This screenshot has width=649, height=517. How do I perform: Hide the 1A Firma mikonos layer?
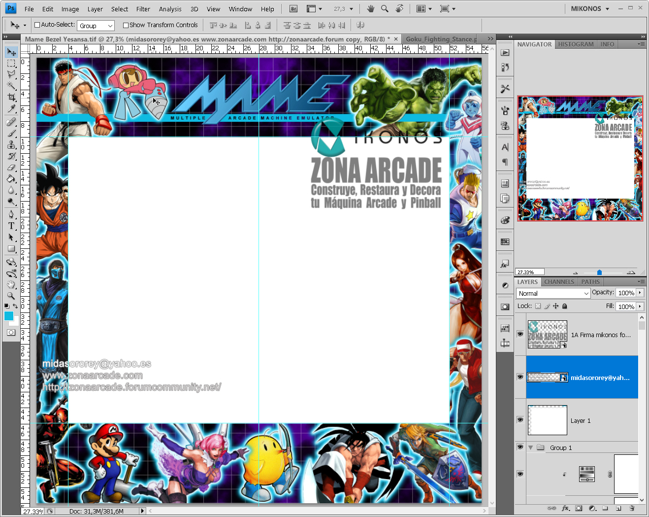(x=520, y=334)
